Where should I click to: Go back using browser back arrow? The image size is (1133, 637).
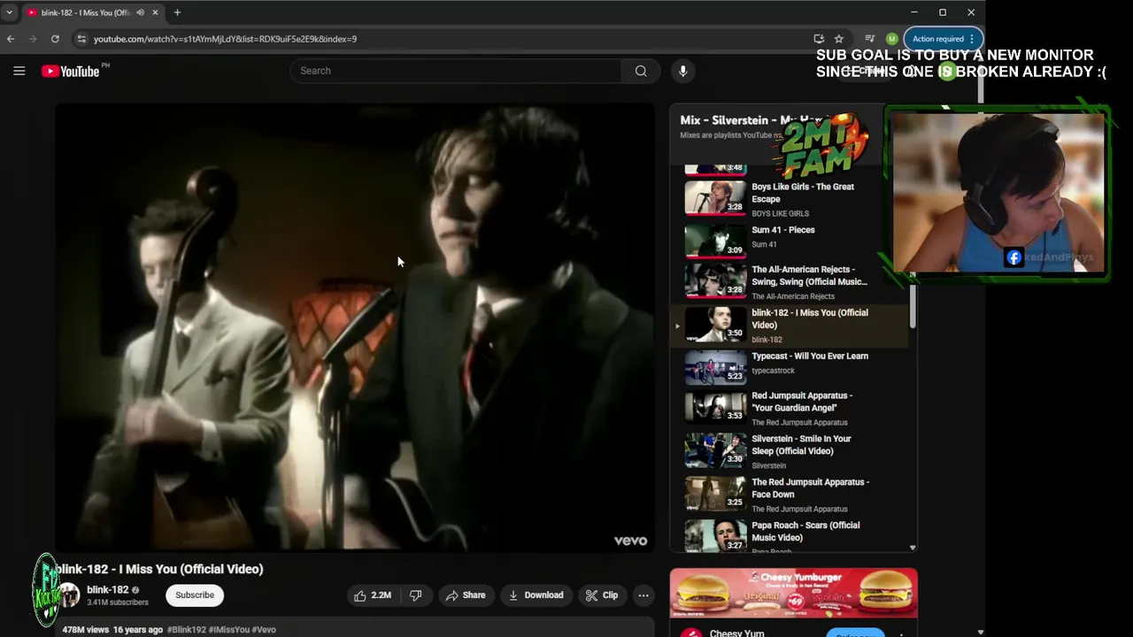coord(11,39)
